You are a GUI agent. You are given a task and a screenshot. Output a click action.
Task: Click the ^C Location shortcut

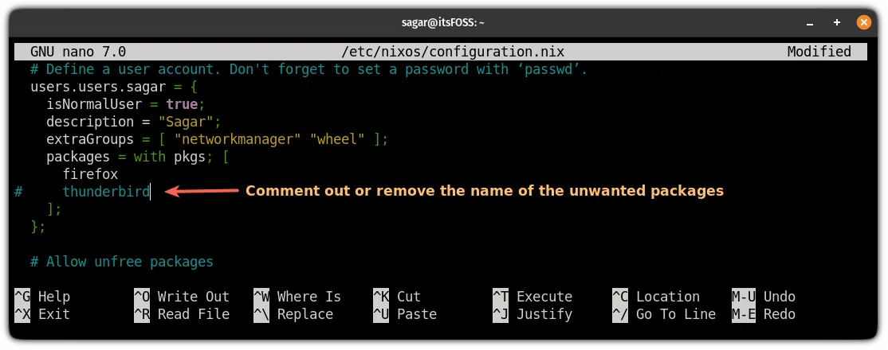[656, 297]
